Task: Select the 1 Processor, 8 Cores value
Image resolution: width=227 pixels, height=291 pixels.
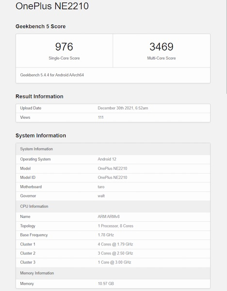Action: click(115, 226)
